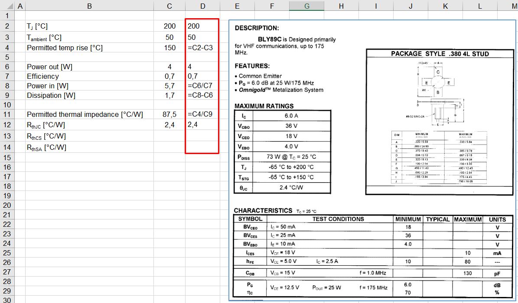Image resolution: width=518 pixels, height=303 pixels.
Task: Select row 11 header
Action: point(7,114)
